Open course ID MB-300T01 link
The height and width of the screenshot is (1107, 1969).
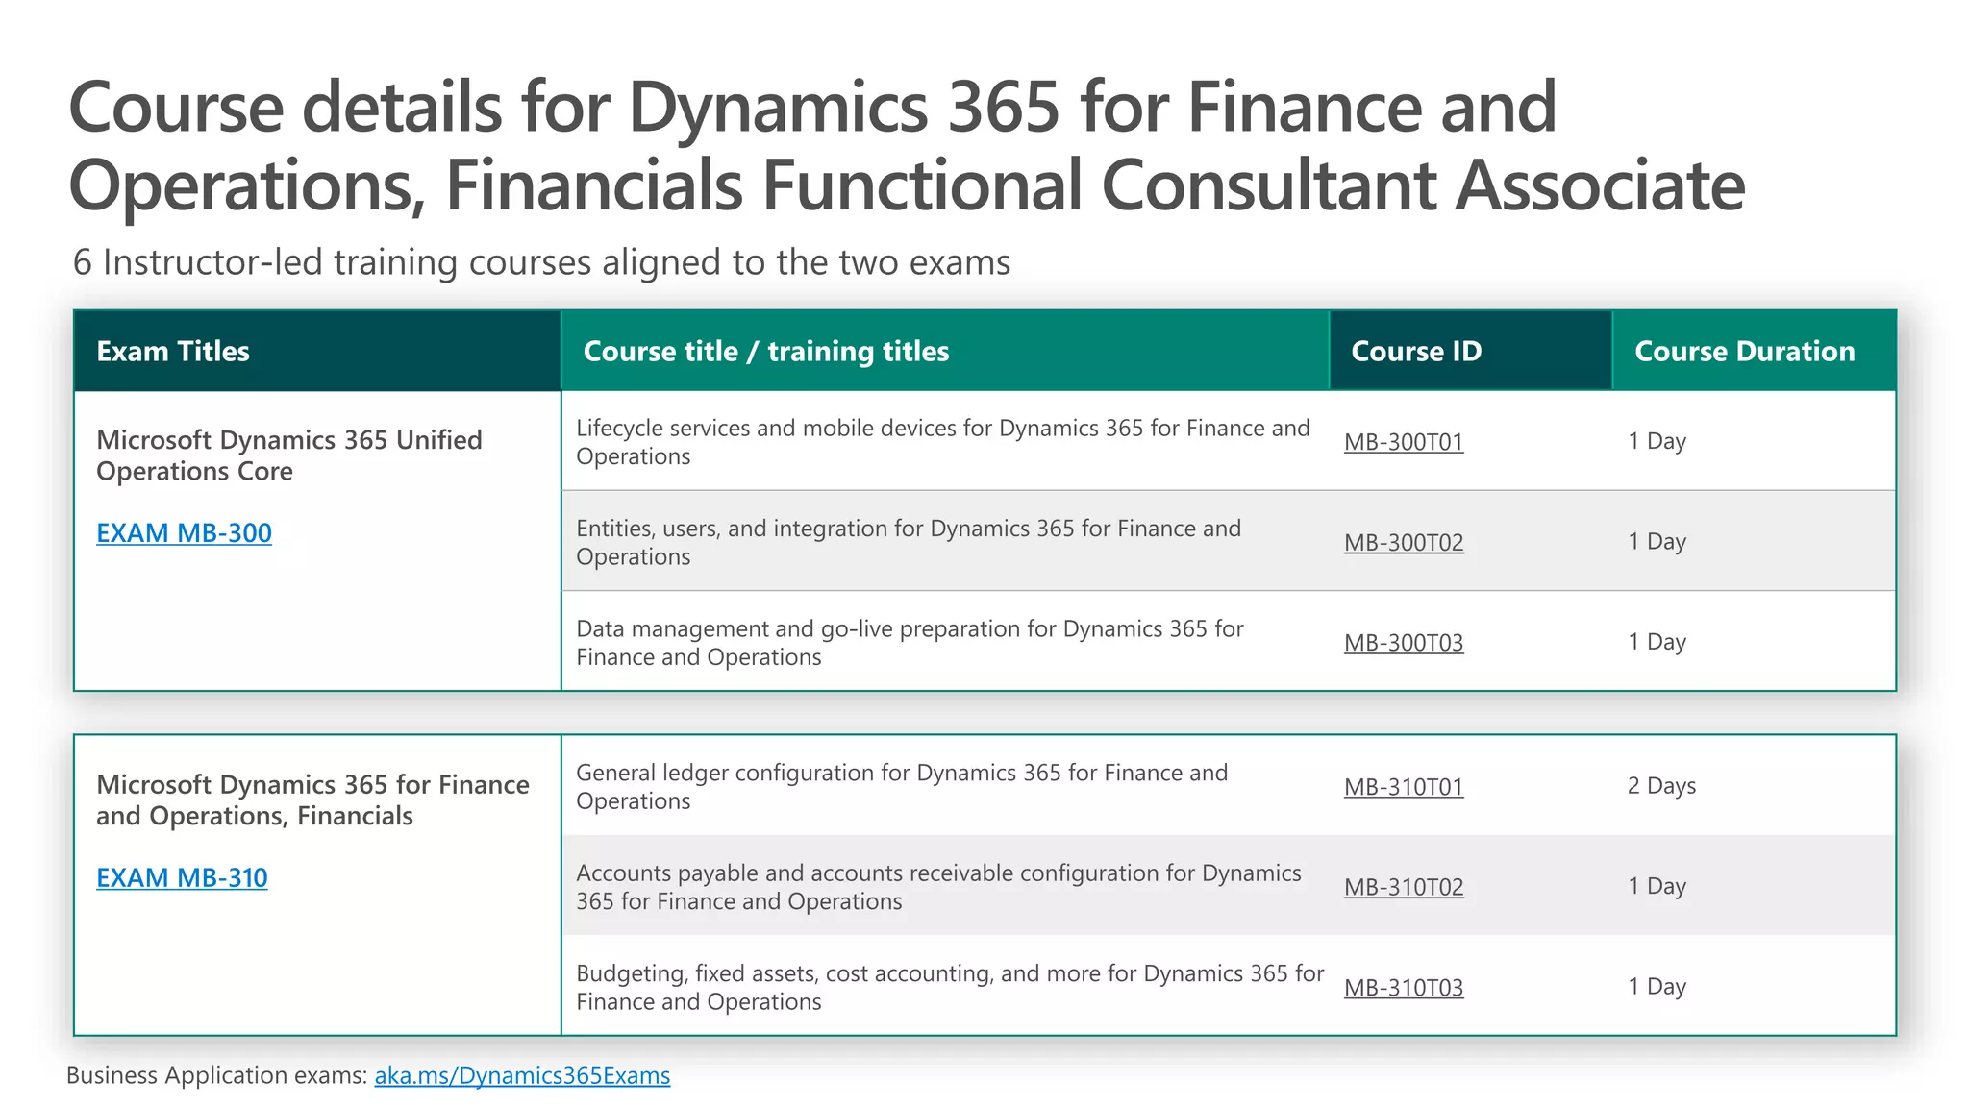click(1404, 442)
